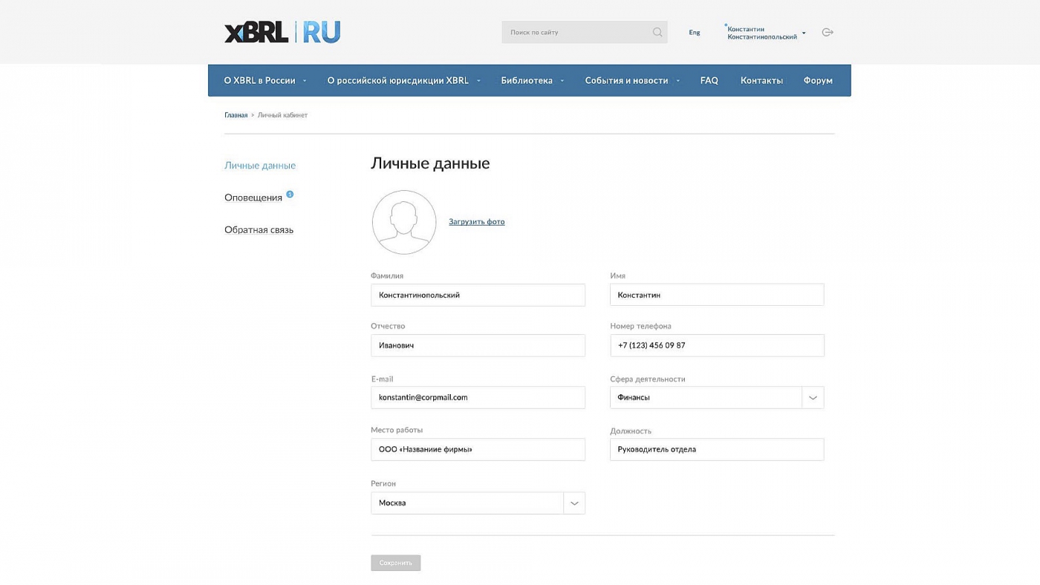The image size is (1040, 585).
Task: Click the profile avatar placeholder
Action: click(x=404, y=222)
